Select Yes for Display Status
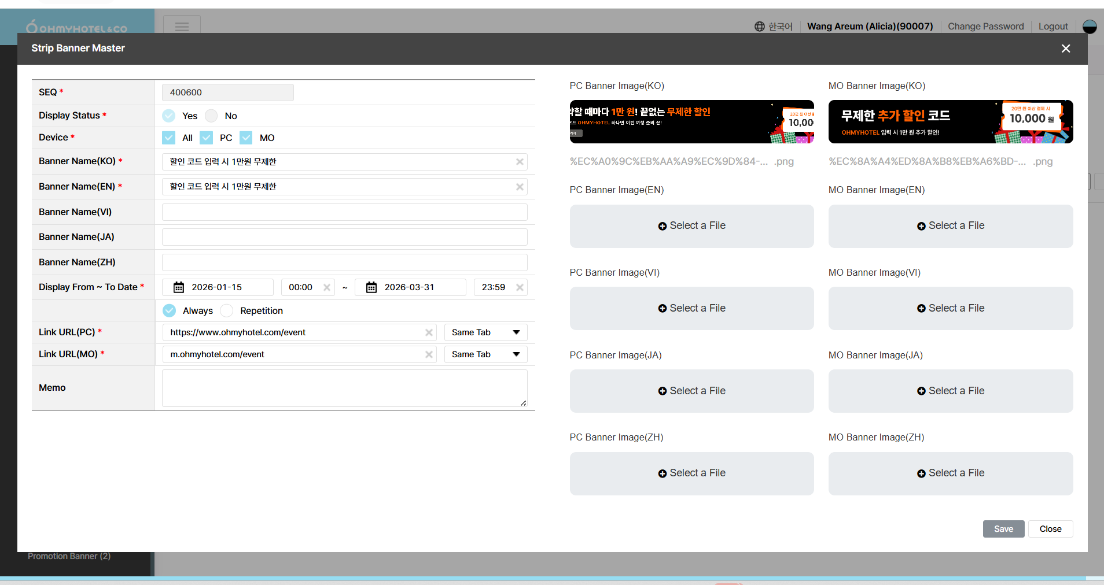Image resolution: width=1104 pixels, height=585 pixels. click(x=169, y=116)
